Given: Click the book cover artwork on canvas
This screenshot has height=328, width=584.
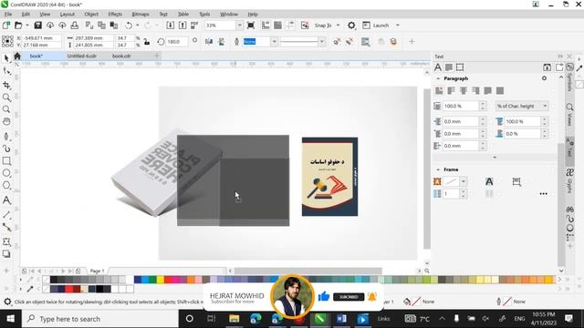Looking at the screenshot, I should pos(329,177).
